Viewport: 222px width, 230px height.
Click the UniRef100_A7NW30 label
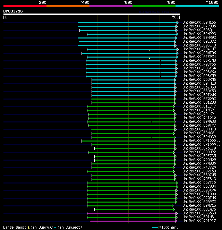pyautogui.click(x=199, y=163)
